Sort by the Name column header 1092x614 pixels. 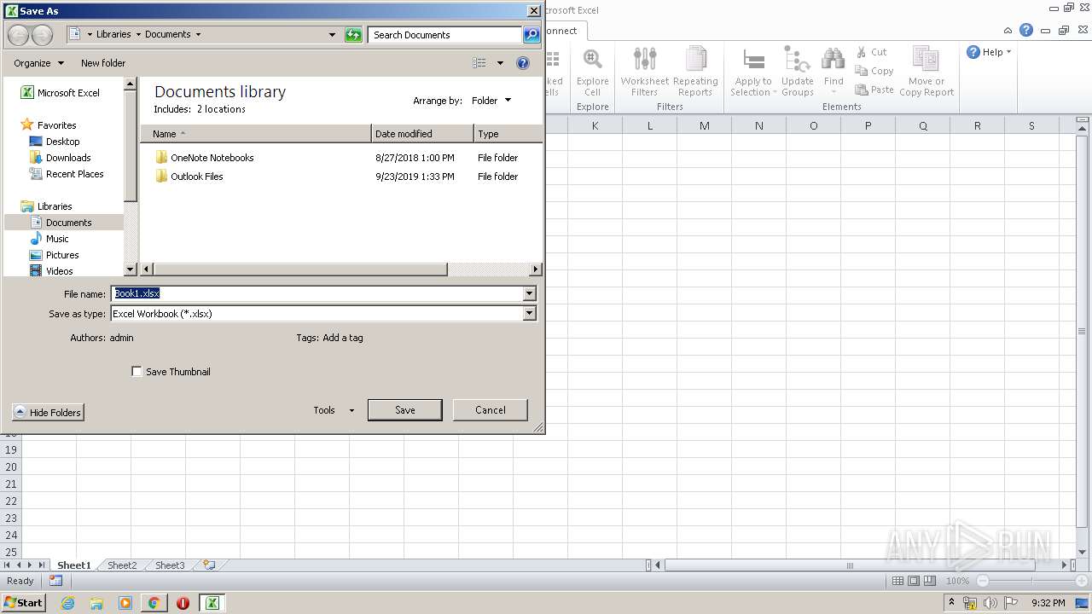[x=256, y=134]
